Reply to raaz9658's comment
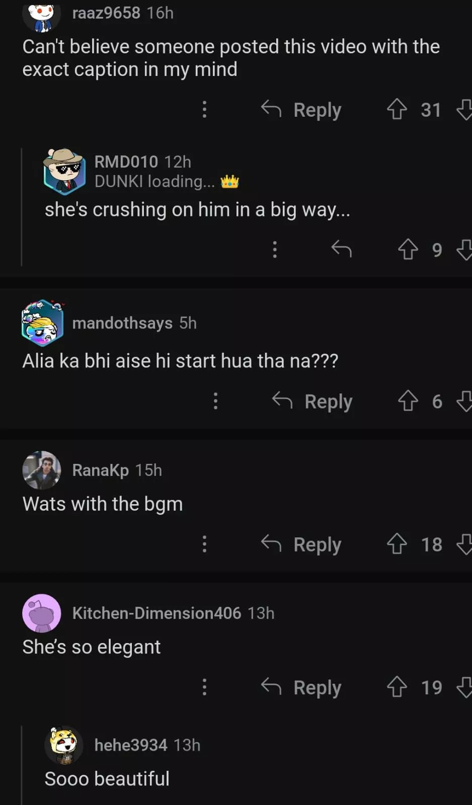The height and width of the screenshot is (805, 472). pos(302,109)
